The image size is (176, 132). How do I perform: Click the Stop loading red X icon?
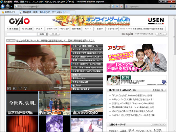[121, 6]
